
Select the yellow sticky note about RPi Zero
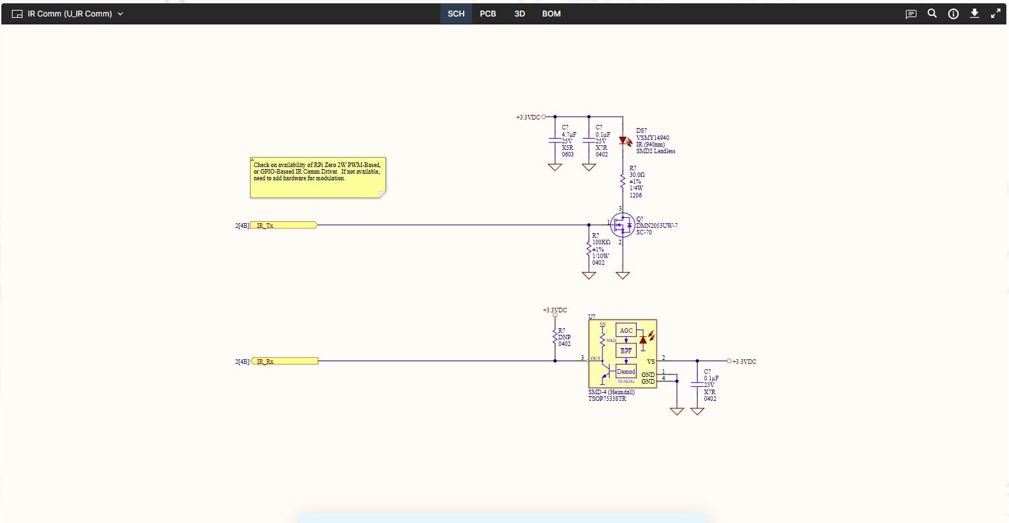pyautogui.click(x=317, y=177)
